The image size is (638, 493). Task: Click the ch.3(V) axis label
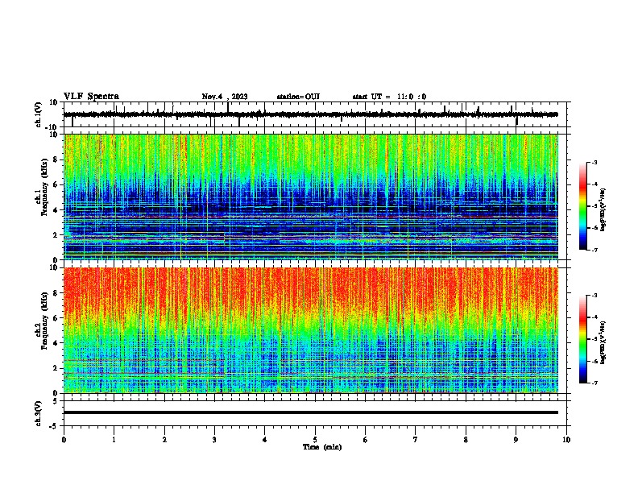tap(39, 413)
